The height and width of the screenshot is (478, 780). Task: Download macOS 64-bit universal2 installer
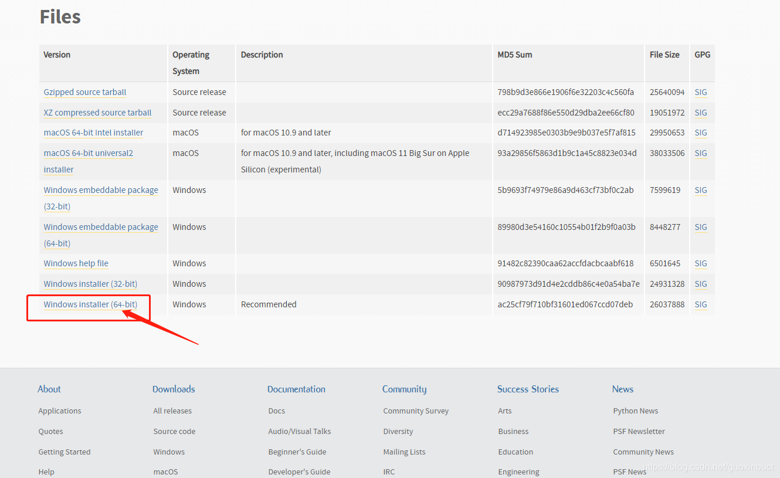click(x=89, y=161)
